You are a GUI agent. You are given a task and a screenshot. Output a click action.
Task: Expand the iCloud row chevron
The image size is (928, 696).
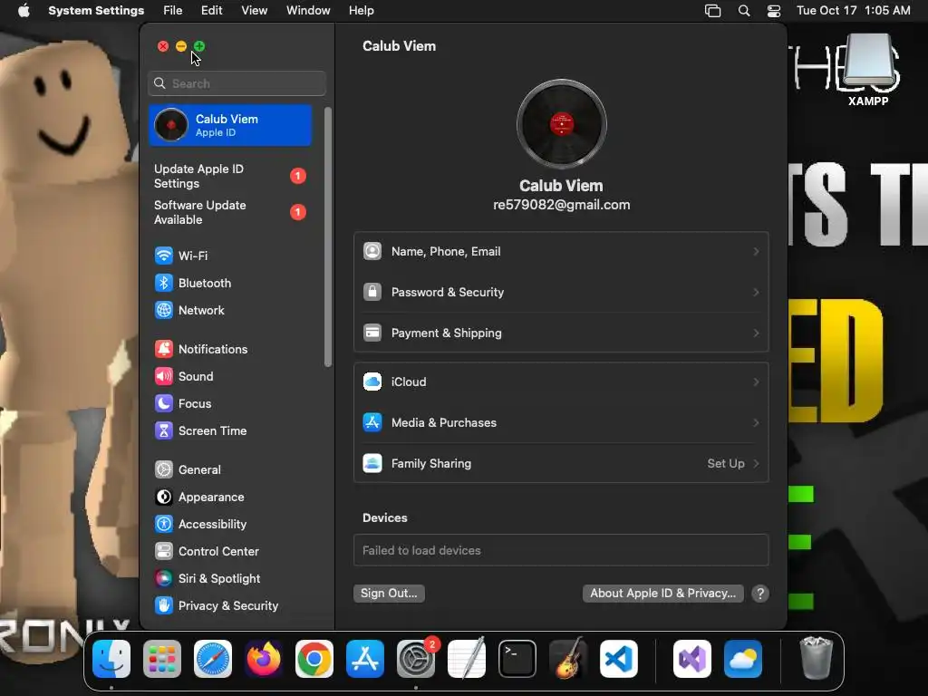pos(756,382)
